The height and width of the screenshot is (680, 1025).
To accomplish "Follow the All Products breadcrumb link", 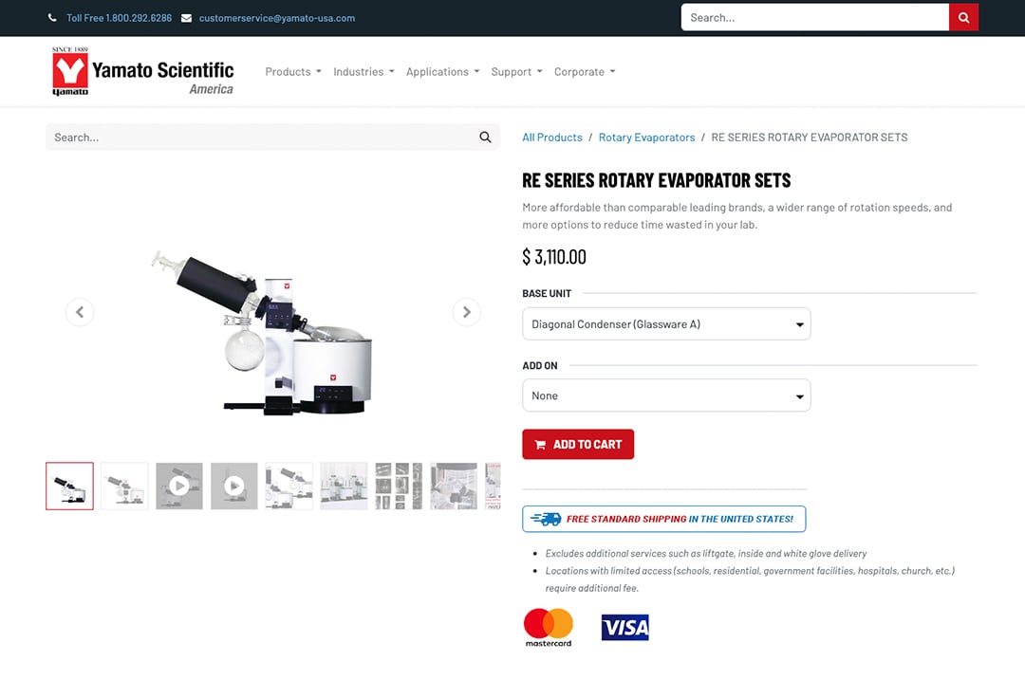I will click(x=551, y=138).
